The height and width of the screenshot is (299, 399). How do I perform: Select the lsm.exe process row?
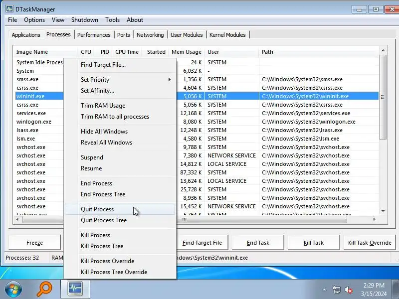(x=197, y=139)
